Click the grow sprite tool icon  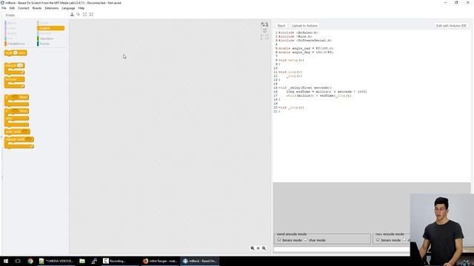[x=84, y=15]
